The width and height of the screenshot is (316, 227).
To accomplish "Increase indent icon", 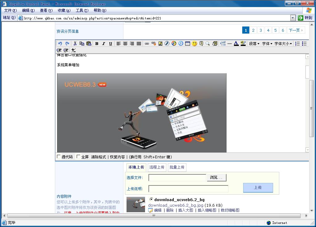I will point(66,50).
